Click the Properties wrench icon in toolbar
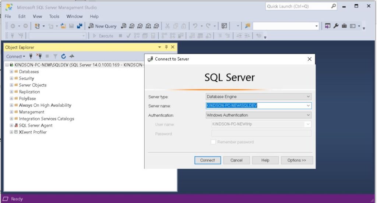 click(336, 26)
